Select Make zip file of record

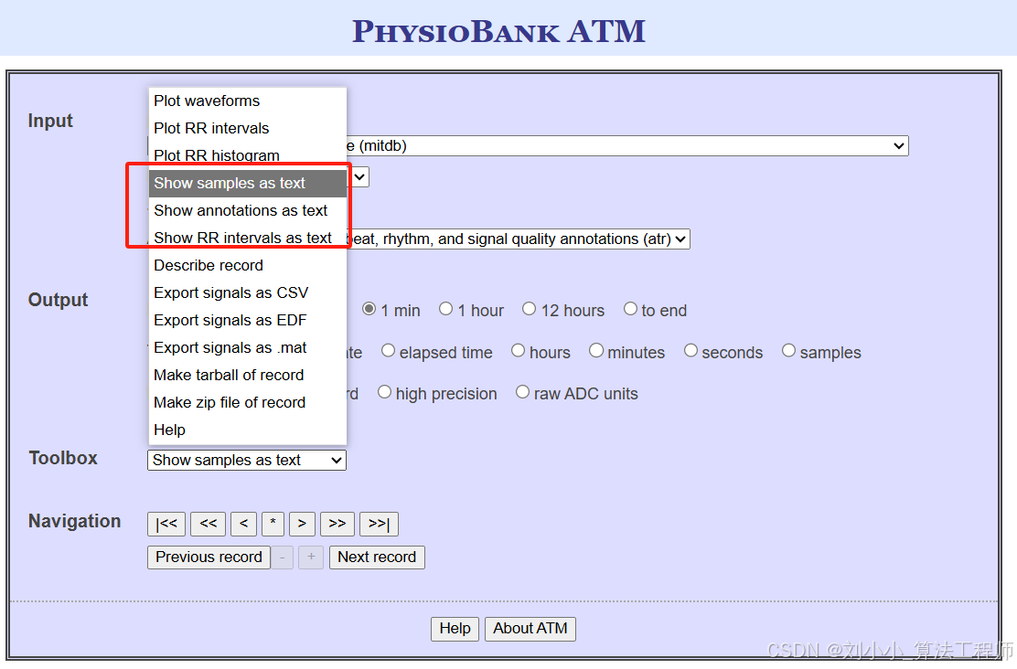tap(247, 402)
